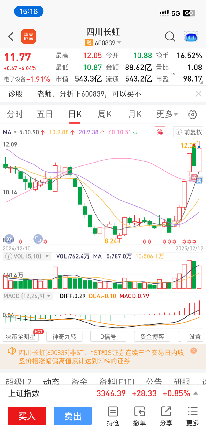Open the 动态 tab
Image resolution: width=206 pixels, height=446 pixels.
pos(51,381)
